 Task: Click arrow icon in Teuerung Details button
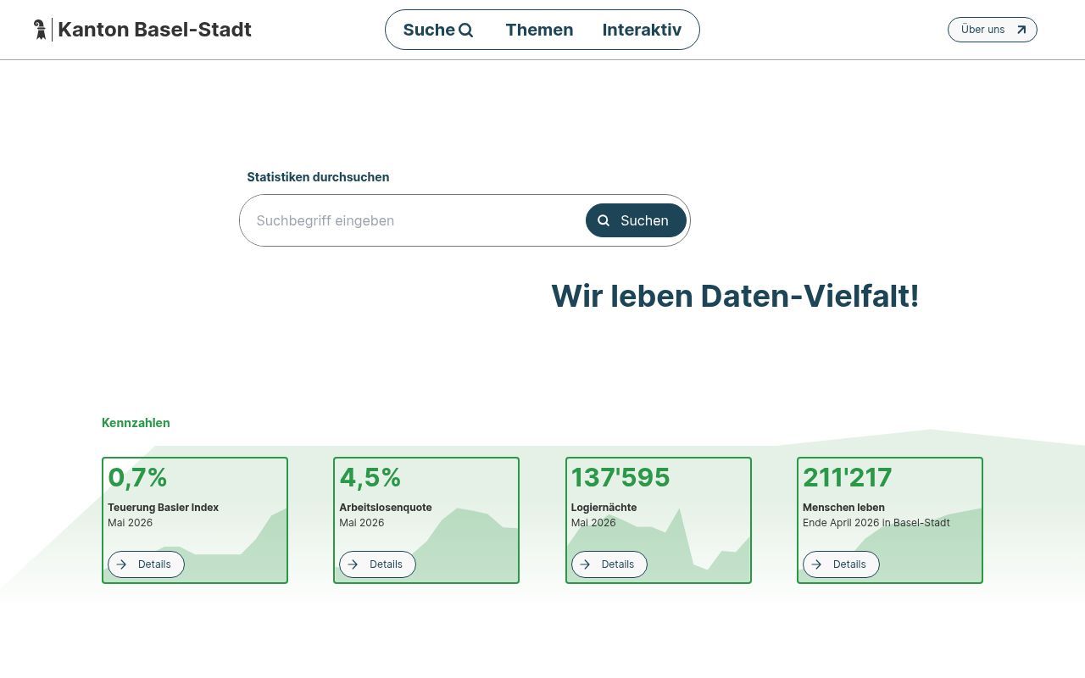121,564
